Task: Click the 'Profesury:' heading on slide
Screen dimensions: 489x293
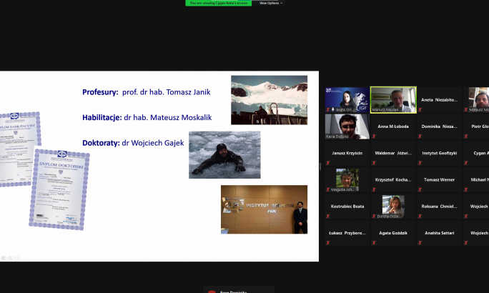Action: (x=100, y=92)
